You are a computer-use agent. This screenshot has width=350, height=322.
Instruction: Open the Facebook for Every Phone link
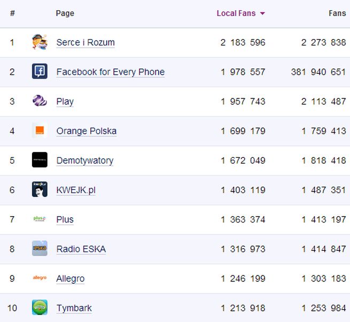tap(110, 72)
